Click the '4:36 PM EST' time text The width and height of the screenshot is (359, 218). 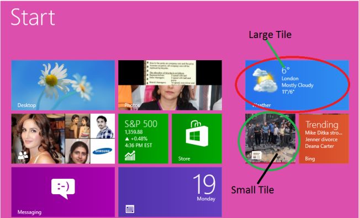tap(138, 145)
